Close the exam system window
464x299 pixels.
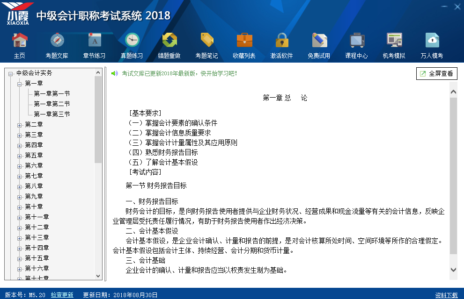pyautogui.click(x=457, y=7)
